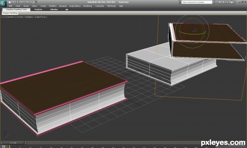
Task: Expand the Polygon Modeling panel
Action: click(10, 13)
